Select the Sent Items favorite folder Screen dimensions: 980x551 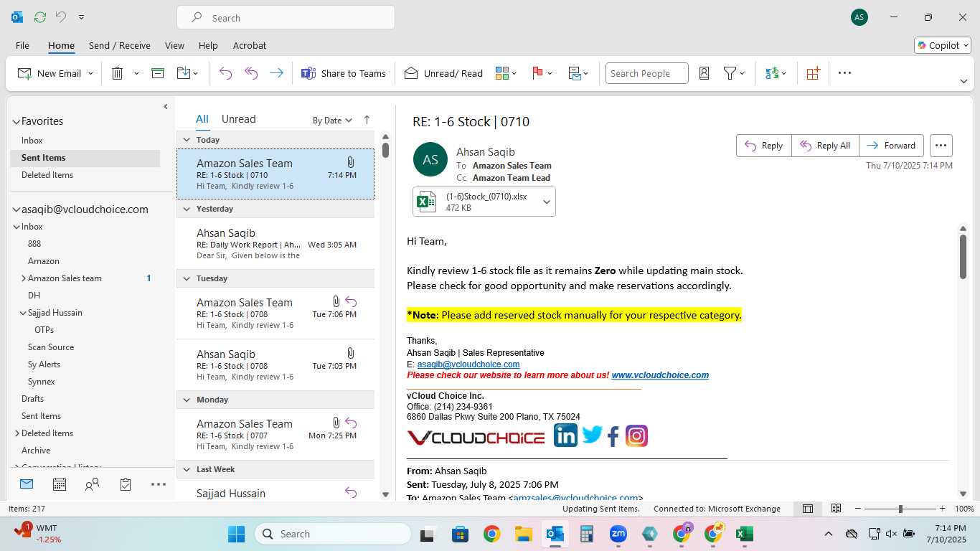85,158
